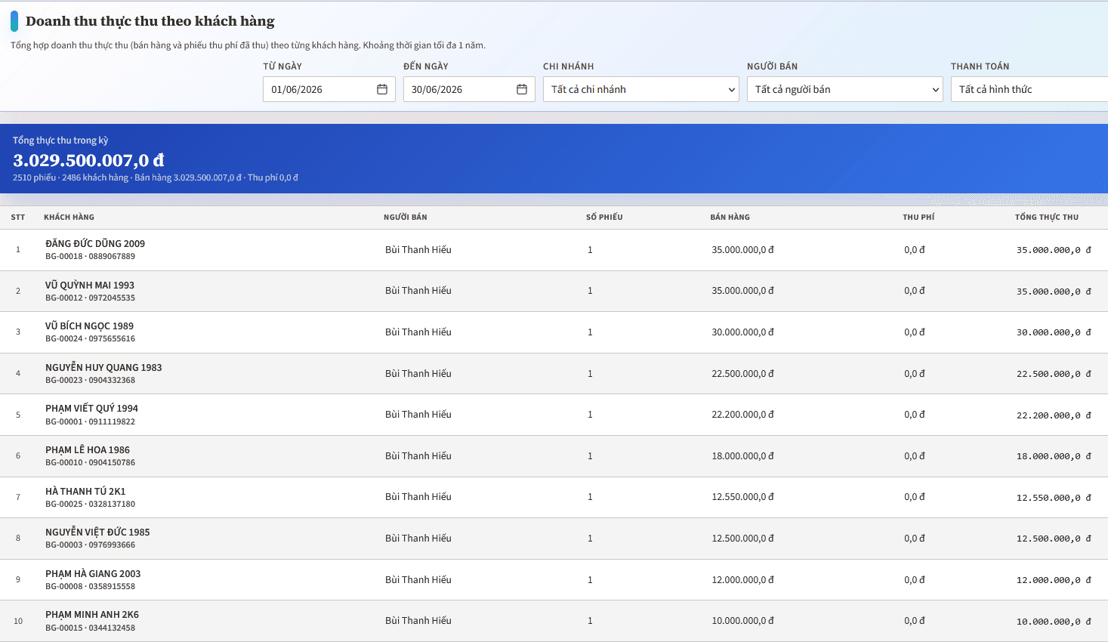Select Tổng thực thu trong kỳ label
The image size is (1108, 642).
(x=60, y=140)
